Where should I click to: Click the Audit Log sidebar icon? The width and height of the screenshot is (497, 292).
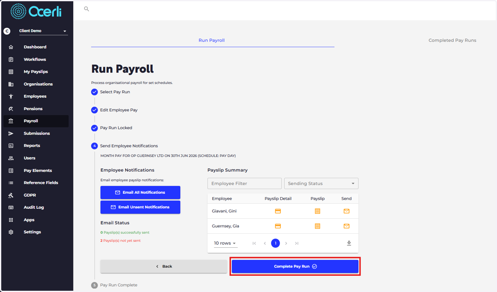tap(11, 208)
